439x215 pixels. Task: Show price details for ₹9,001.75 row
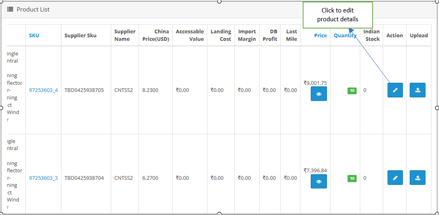319,94
